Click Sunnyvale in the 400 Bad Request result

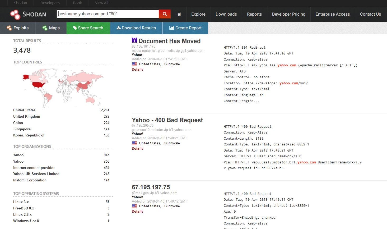point(172,143)
